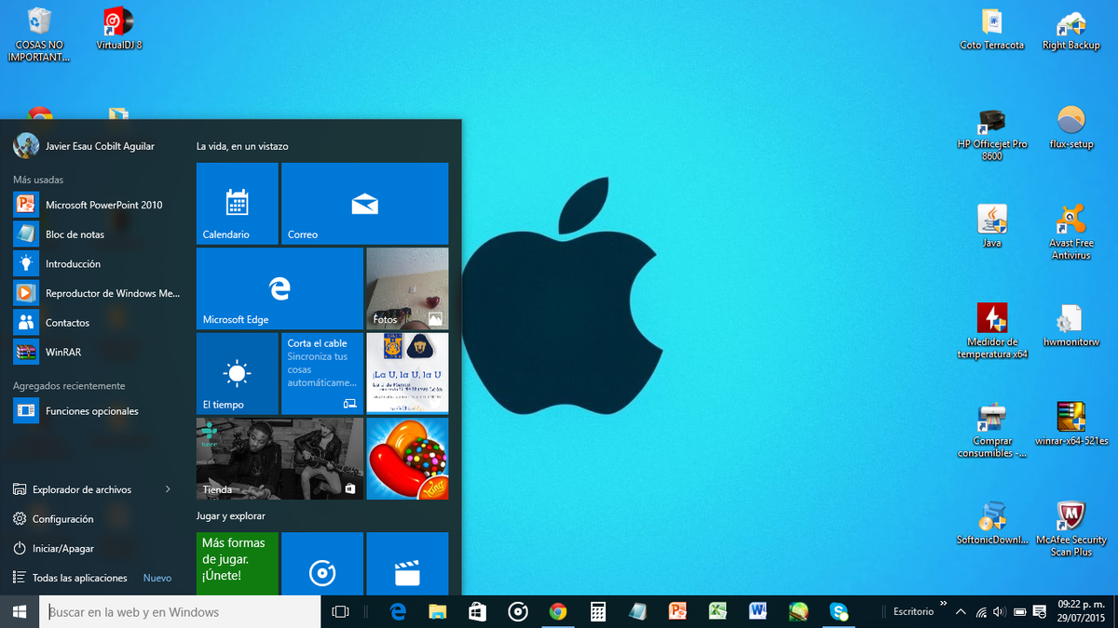Screen dimensions: 1118x628
Task: Launch the Candy Crush tile
Action: [x=407, y=459]
